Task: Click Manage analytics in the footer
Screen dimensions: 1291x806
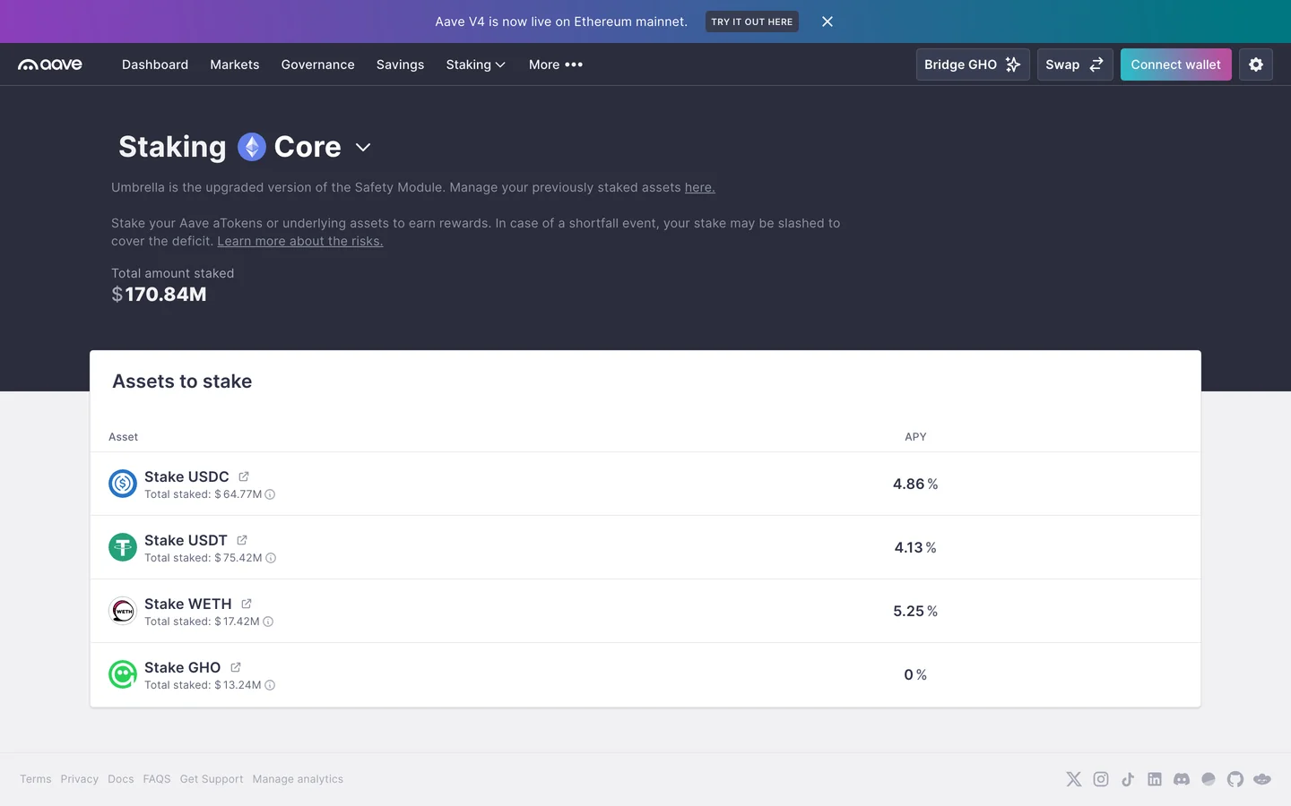Action: point(298,779)
